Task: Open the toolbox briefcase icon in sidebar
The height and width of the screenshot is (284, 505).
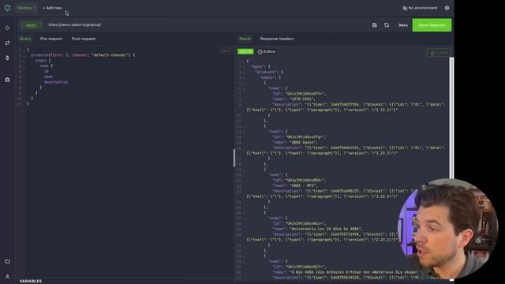Action: pyautogui.click(x=7, y=80)
